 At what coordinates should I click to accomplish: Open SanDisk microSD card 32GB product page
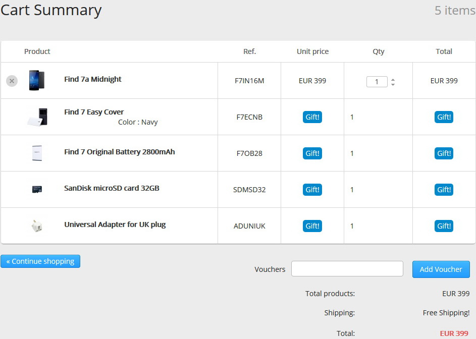pyautogui.click(x=112, y=188)
